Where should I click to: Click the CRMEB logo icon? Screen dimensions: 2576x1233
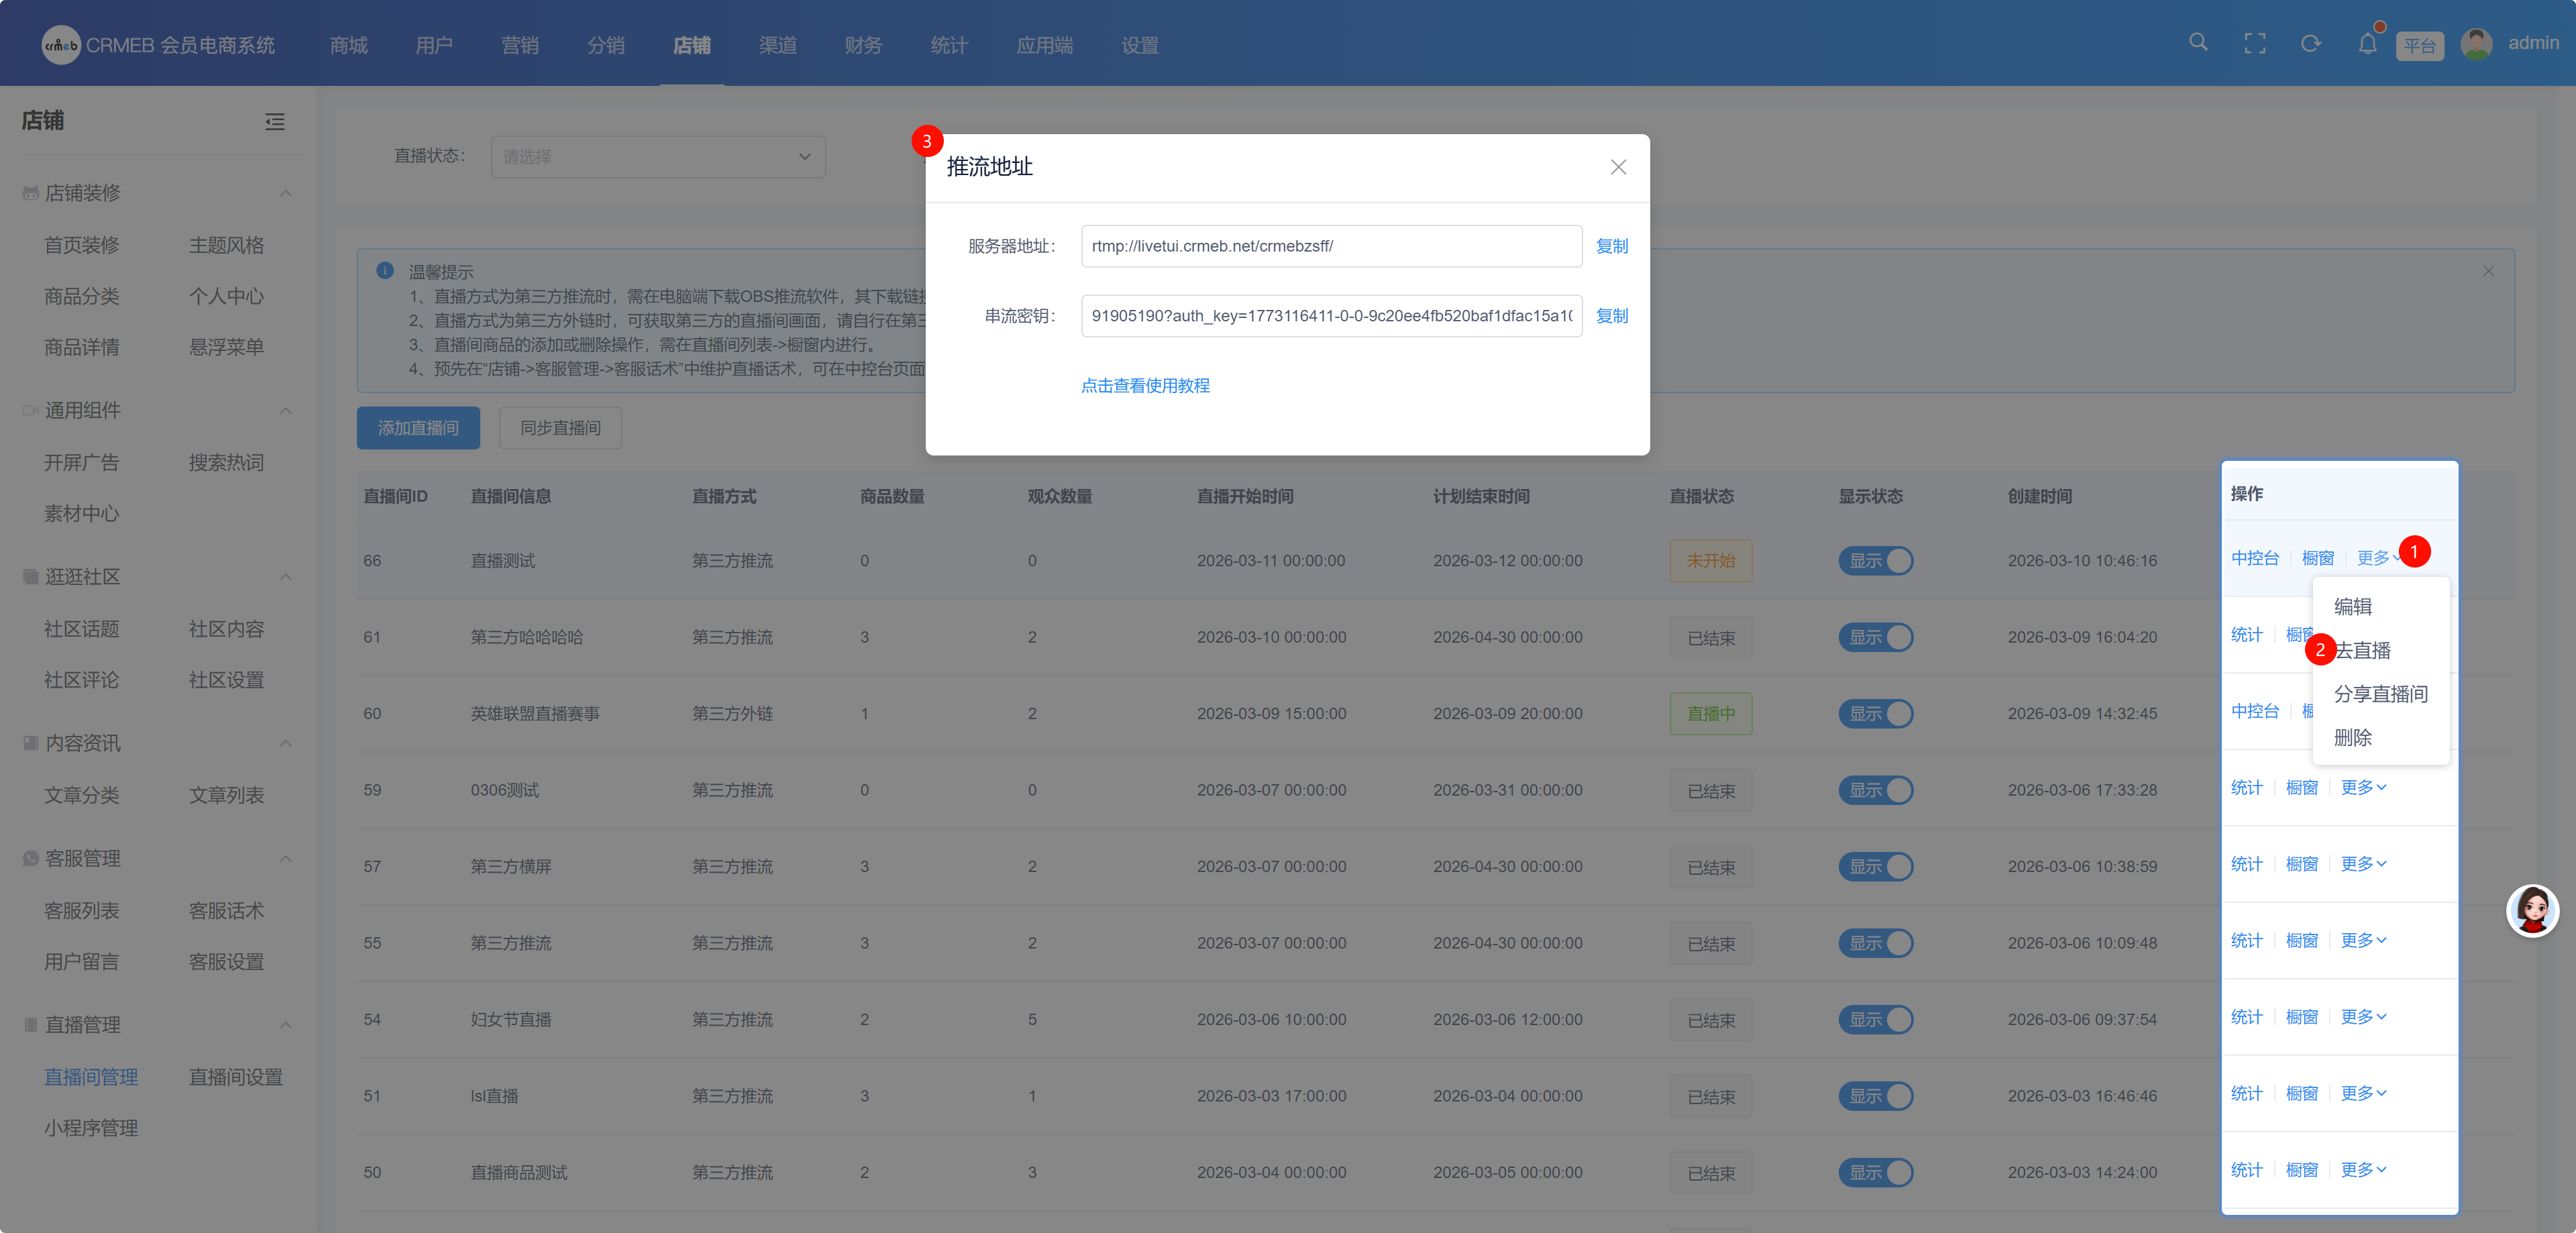(x=60, y=45)
